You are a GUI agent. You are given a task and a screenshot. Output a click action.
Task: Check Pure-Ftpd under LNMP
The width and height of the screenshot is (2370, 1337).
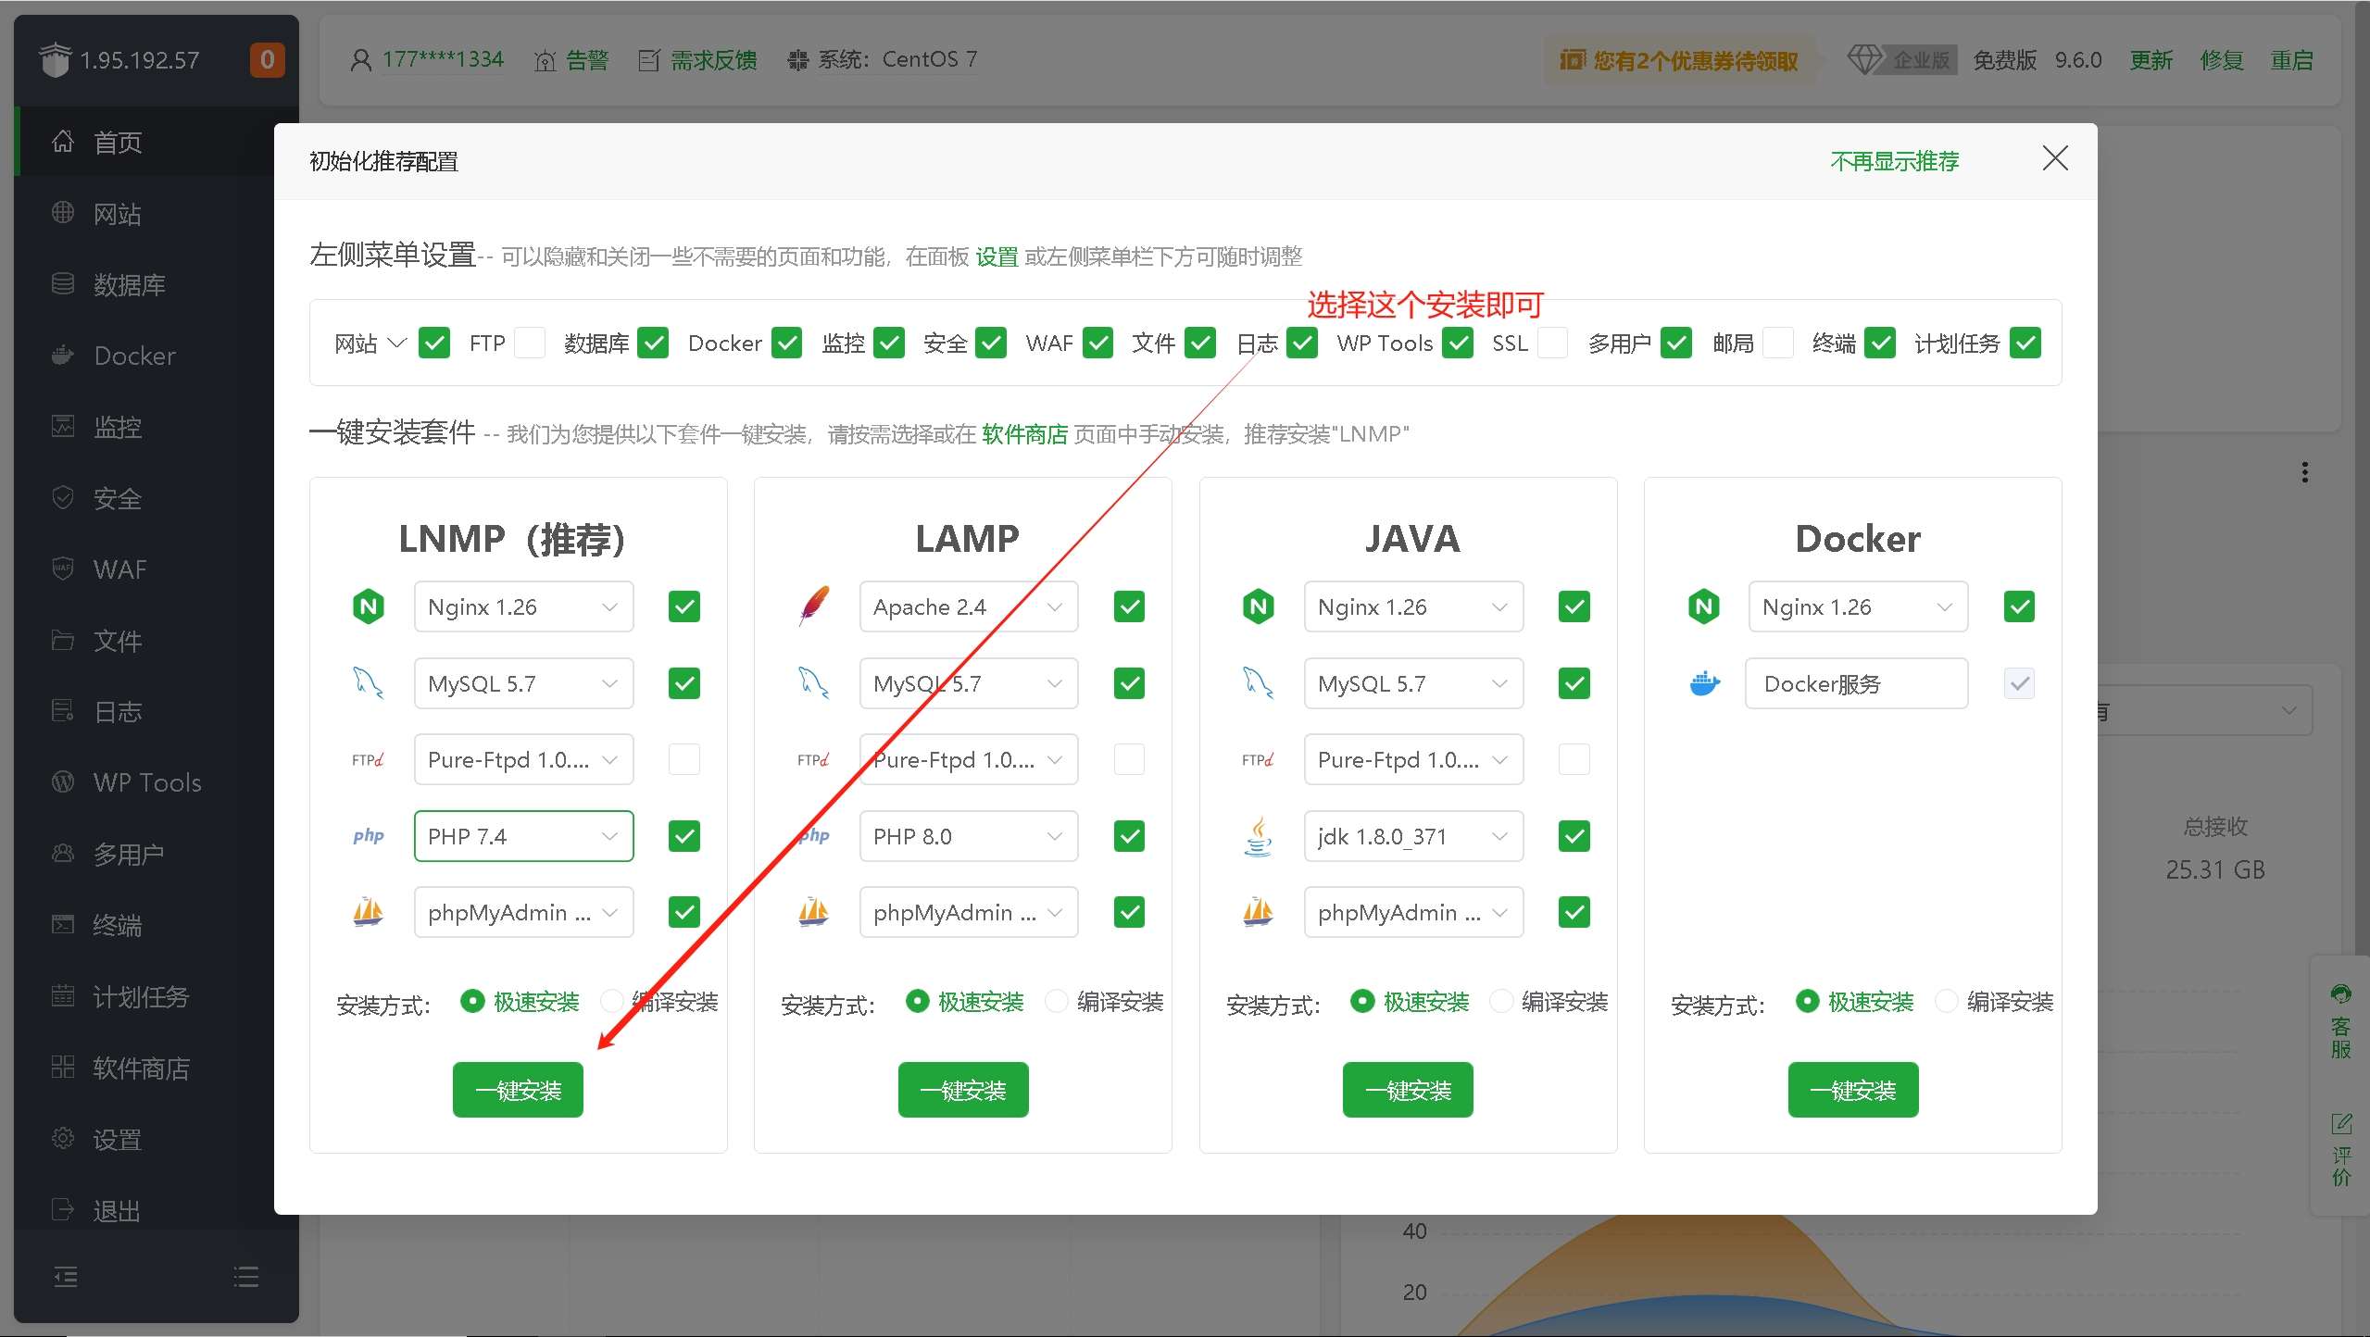(683, 760)
